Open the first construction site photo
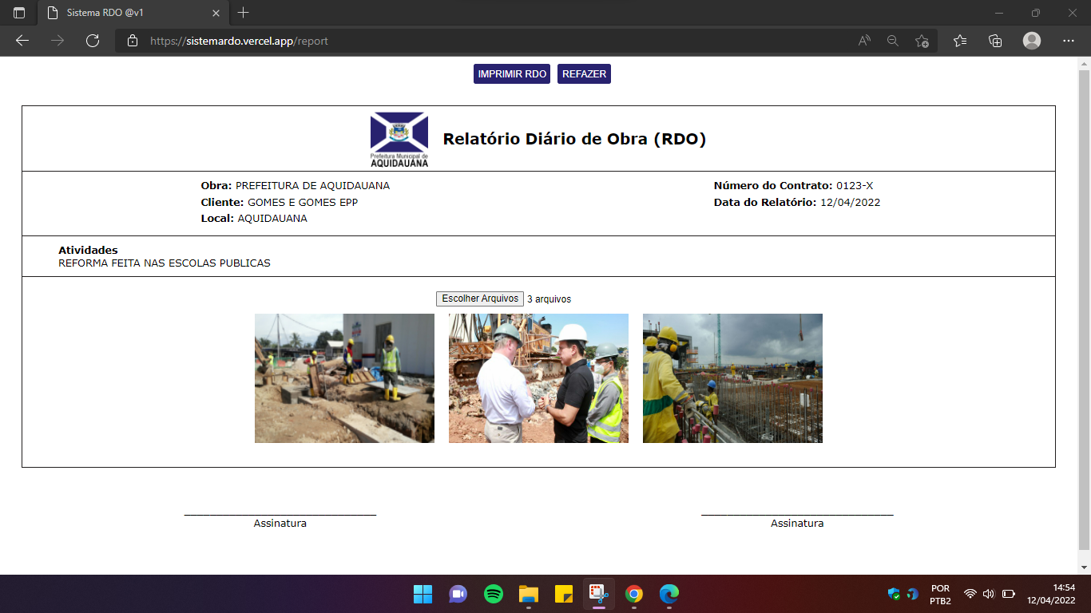1091x613 pixels. coord(344,378)
